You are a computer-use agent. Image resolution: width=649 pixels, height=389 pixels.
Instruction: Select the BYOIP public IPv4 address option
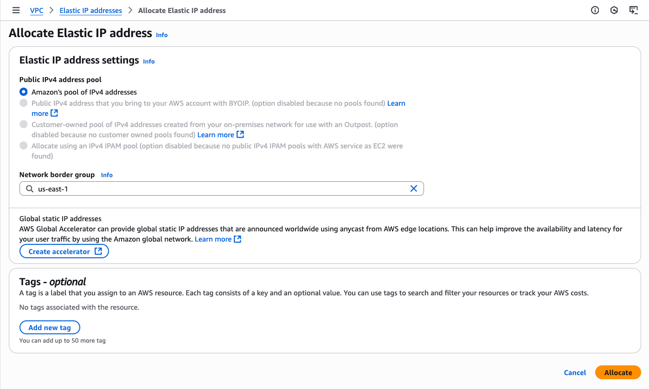(24, 103)
